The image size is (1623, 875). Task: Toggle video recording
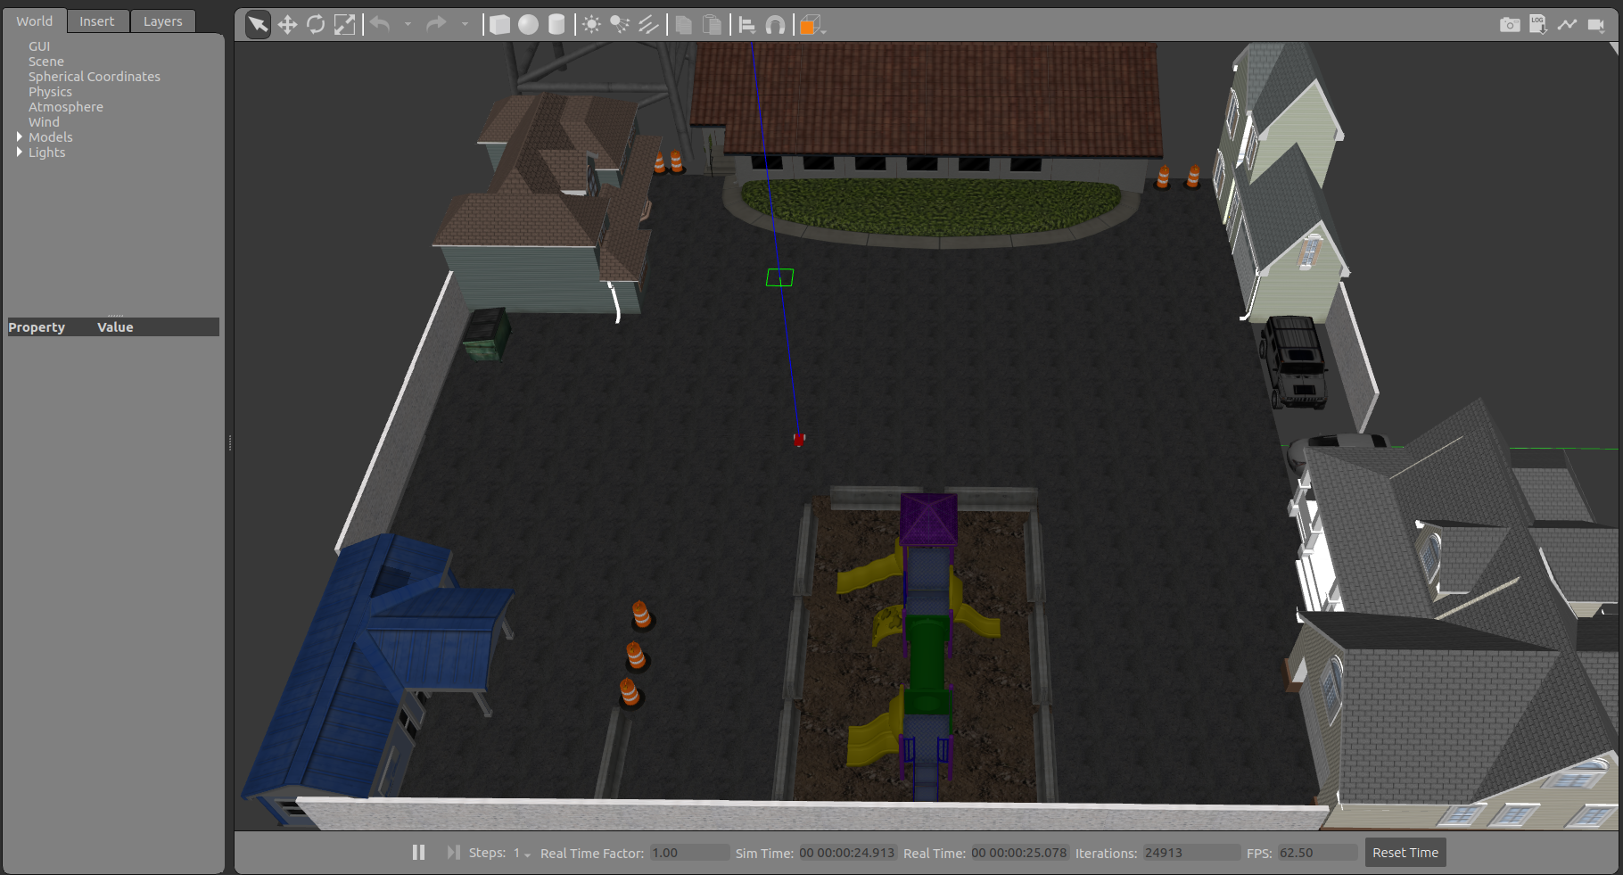pyautogui.click(x=1596, y=25)
